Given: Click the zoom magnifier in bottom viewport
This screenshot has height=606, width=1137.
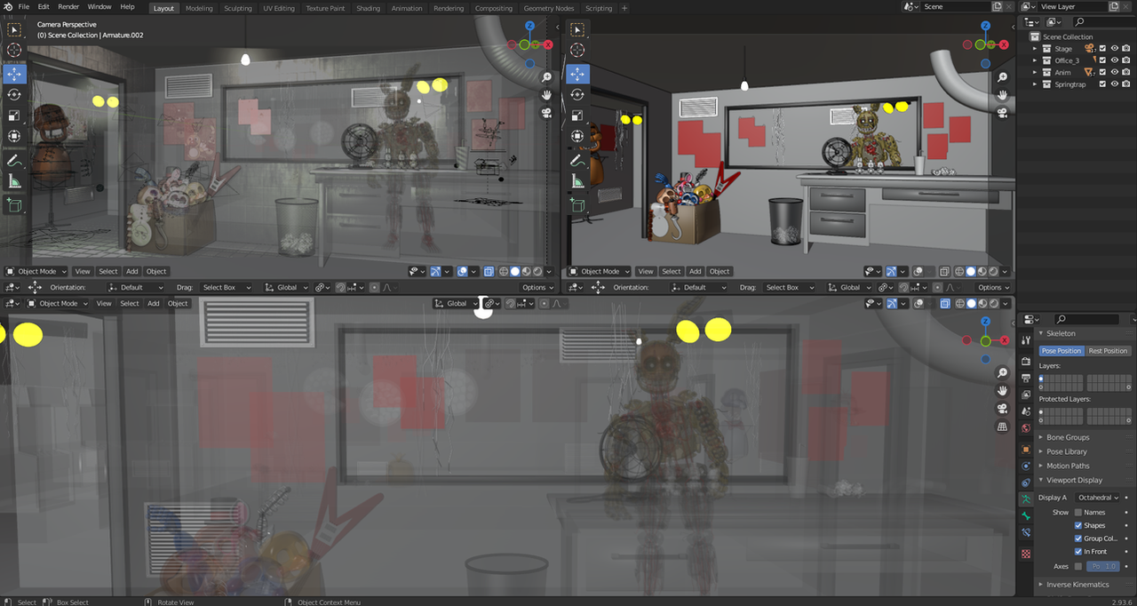Looking at the screenshot, I should 1002,373.
